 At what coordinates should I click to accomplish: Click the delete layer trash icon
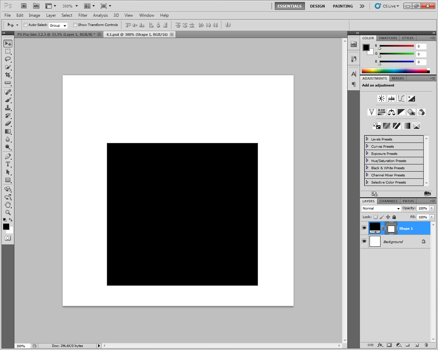tap(426, 345)
